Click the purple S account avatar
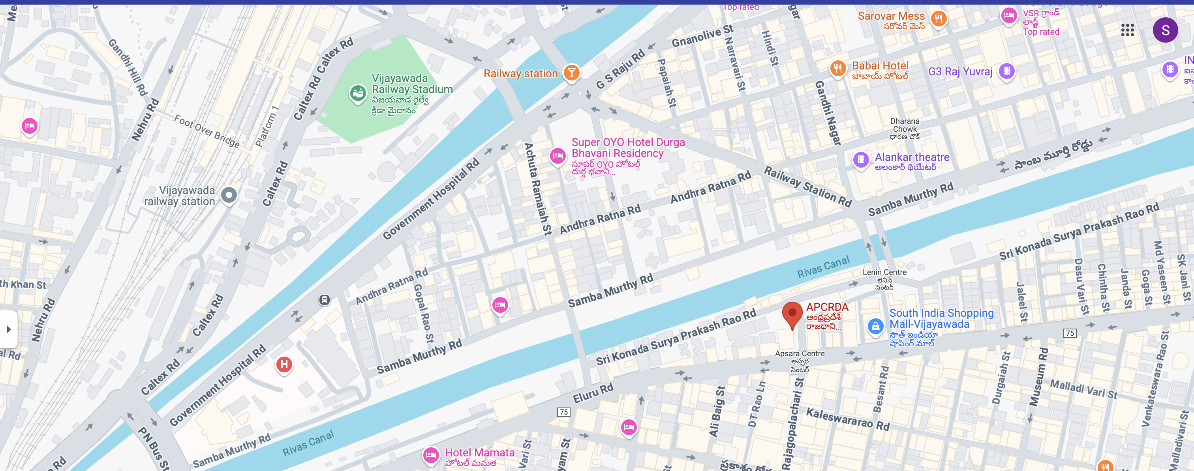The image size is (1194, 471). [1165, 30]
